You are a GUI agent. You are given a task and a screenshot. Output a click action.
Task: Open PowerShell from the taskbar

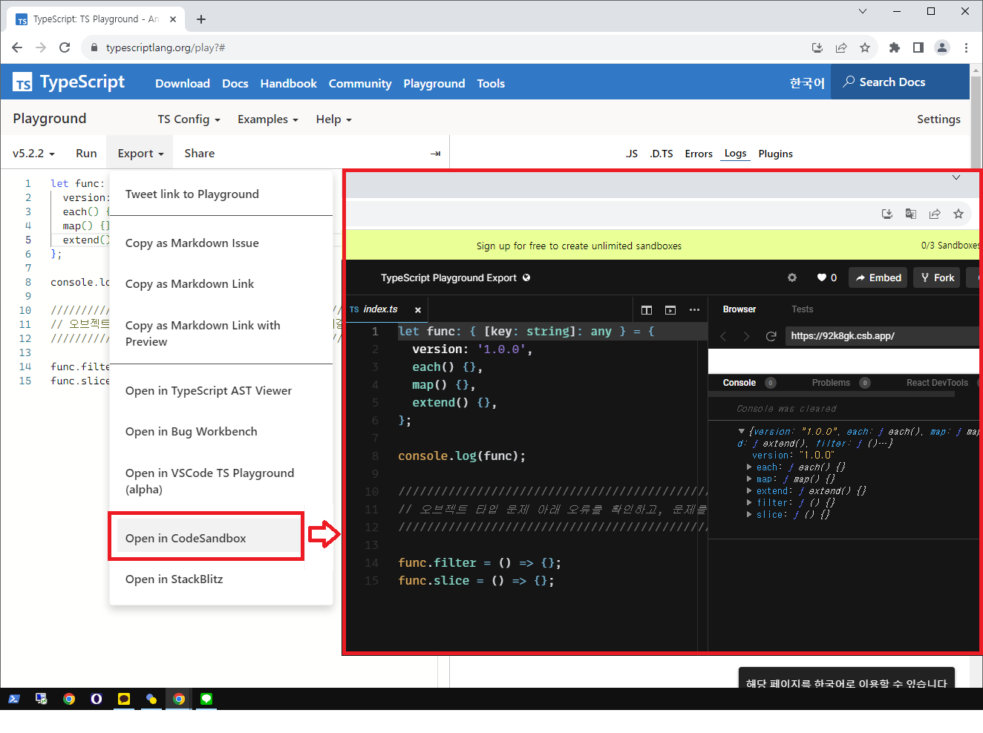point(14,699)
